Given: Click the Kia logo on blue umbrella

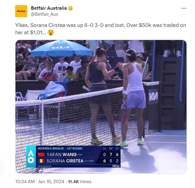Looking at the screenshot, I should tap(61, 48).
